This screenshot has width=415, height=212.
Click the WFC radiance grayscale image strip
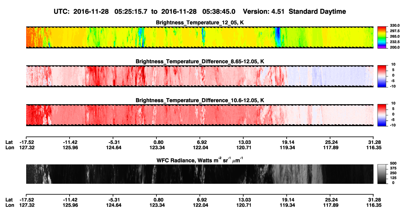[200, 174]
